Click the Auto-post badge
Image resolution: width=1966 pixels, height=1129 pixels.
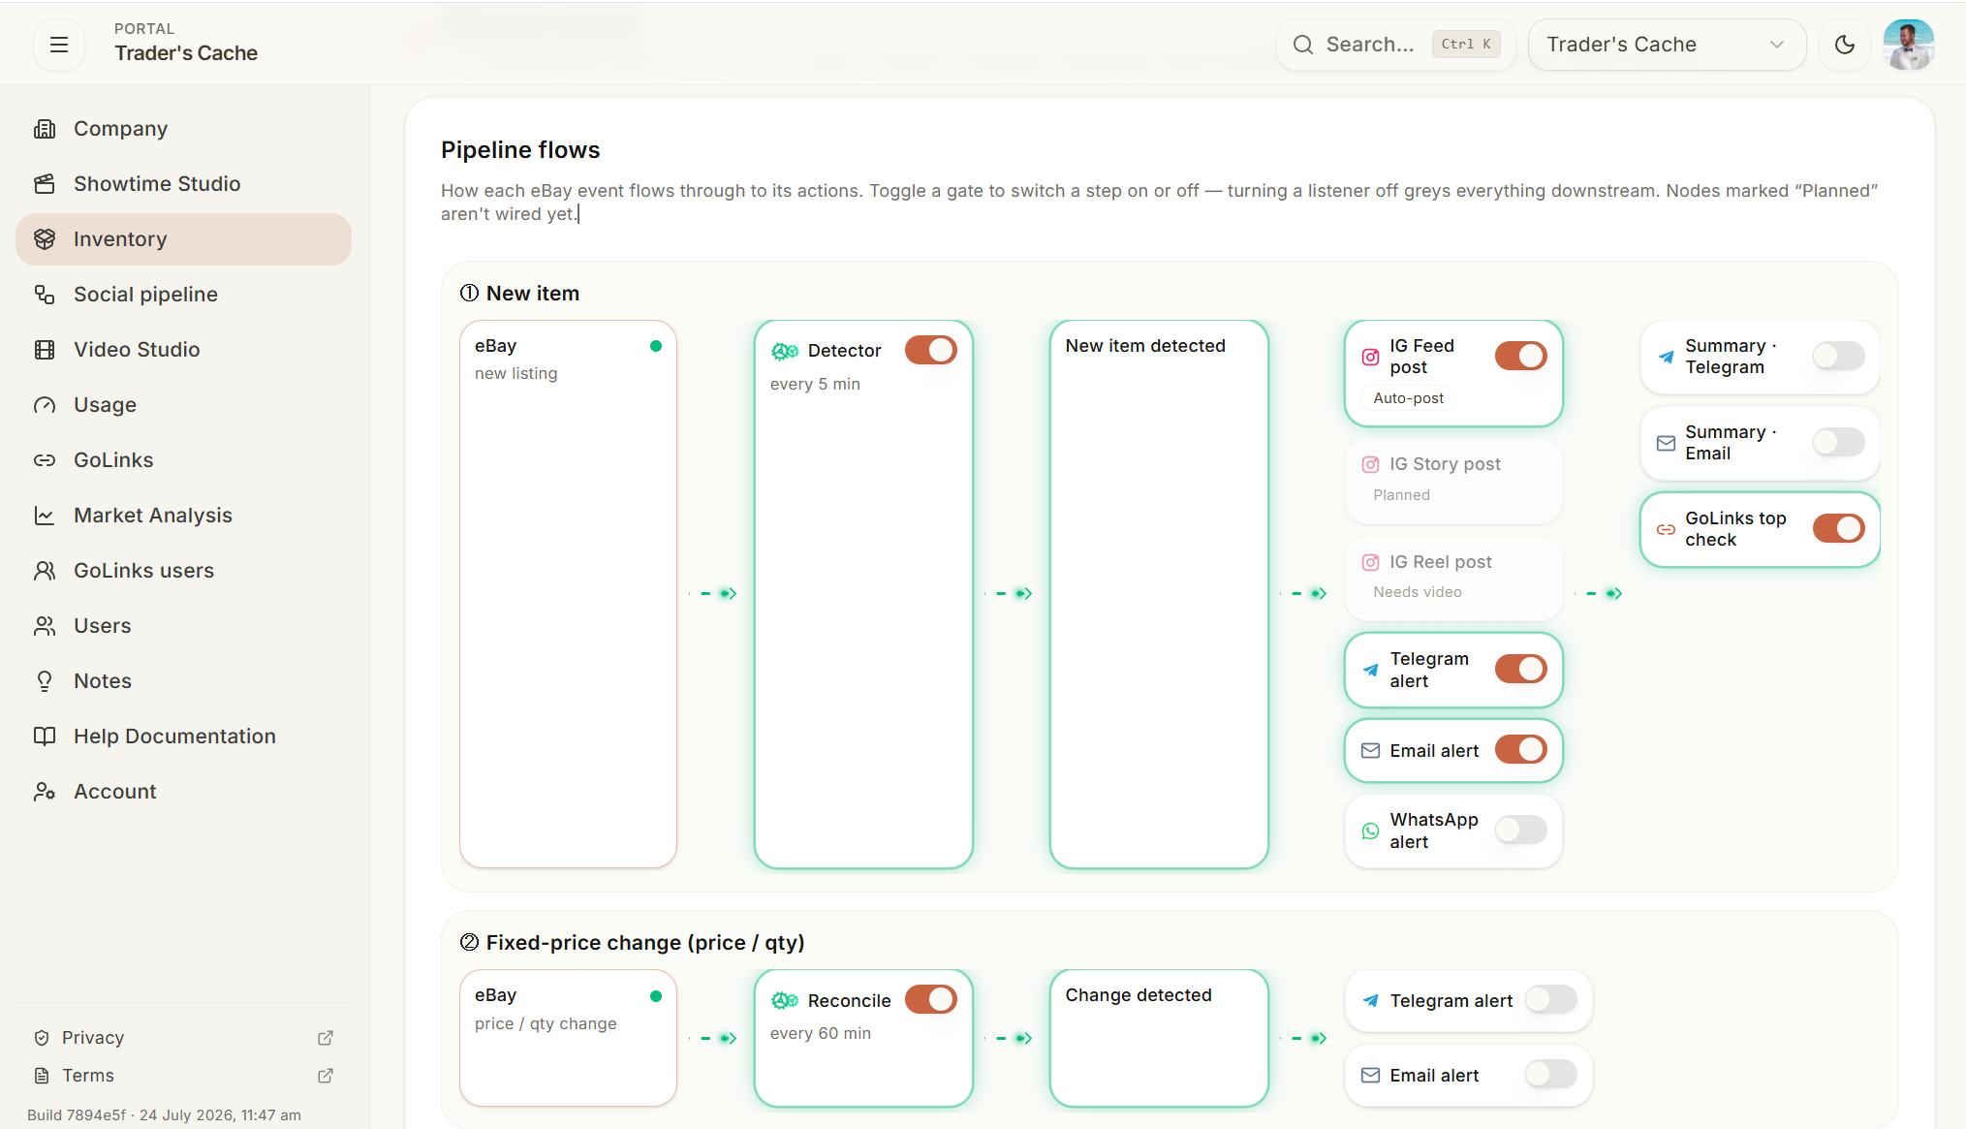click(x=1408, y=397)
